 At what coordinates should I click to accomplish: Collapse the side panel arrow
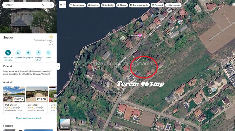click(58, 66)
